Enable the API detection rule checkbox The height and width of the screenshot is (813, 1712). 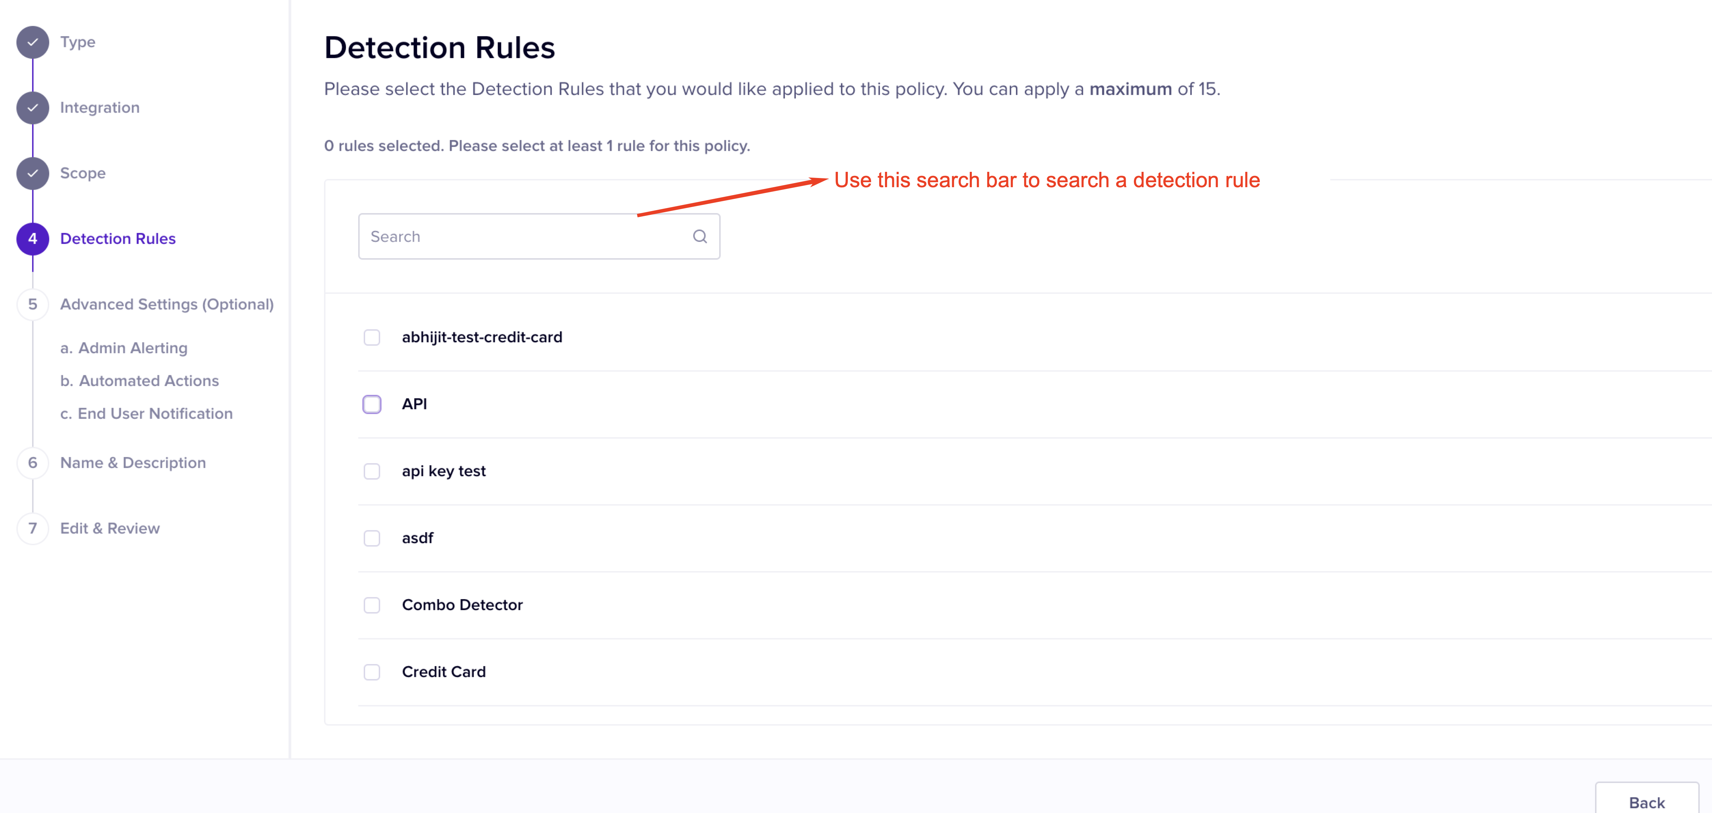click(x=372, y=404)
